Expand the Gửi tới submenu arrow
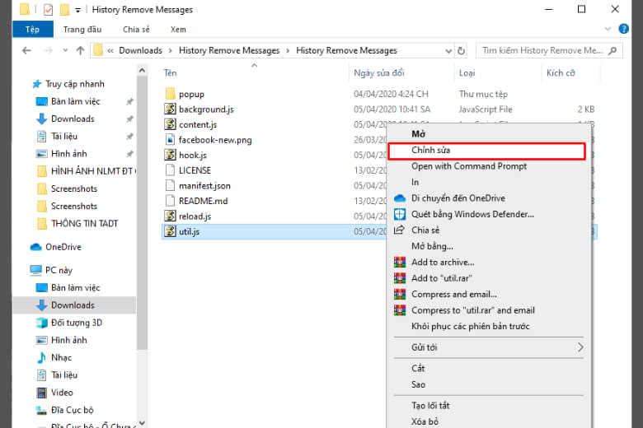Image resolution: width=643 pixels, height=428 pixels. pyautogui.click(x=580, y=347)
